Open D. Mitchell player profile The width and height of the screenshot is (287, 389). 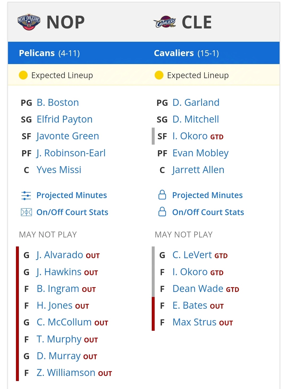pyautogui.click(x=196, y=119)
